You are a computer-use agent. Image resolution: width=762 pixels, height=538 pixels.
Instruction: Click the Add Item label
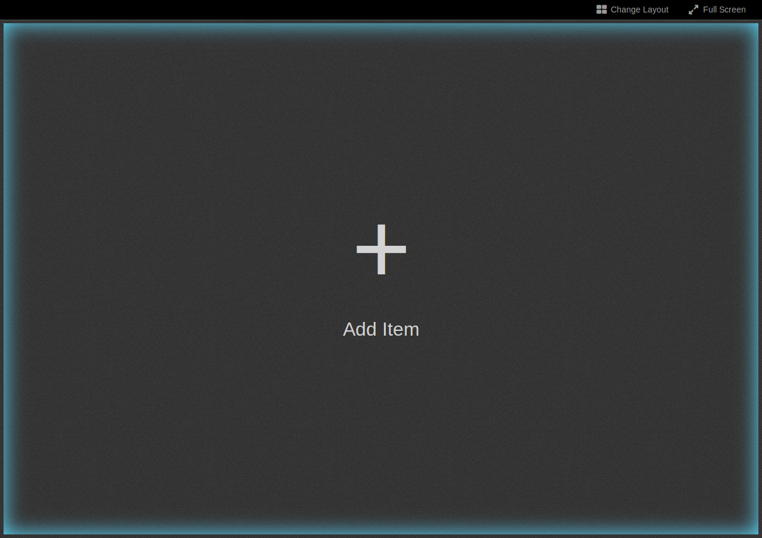[x=381, y=329]
